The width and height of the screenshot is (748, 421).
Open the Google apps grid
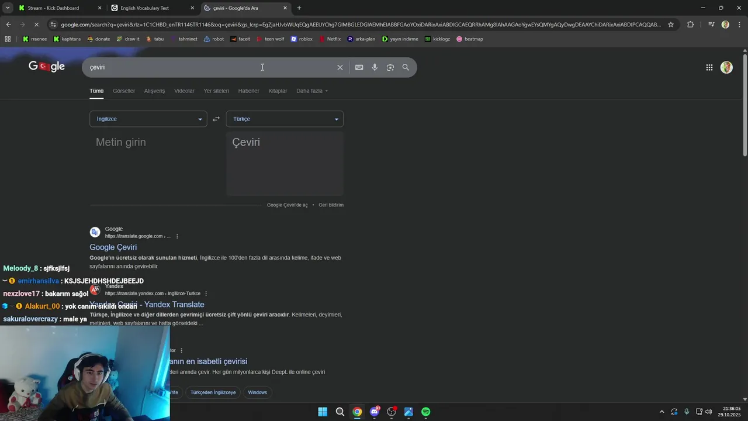coord(709,67)
